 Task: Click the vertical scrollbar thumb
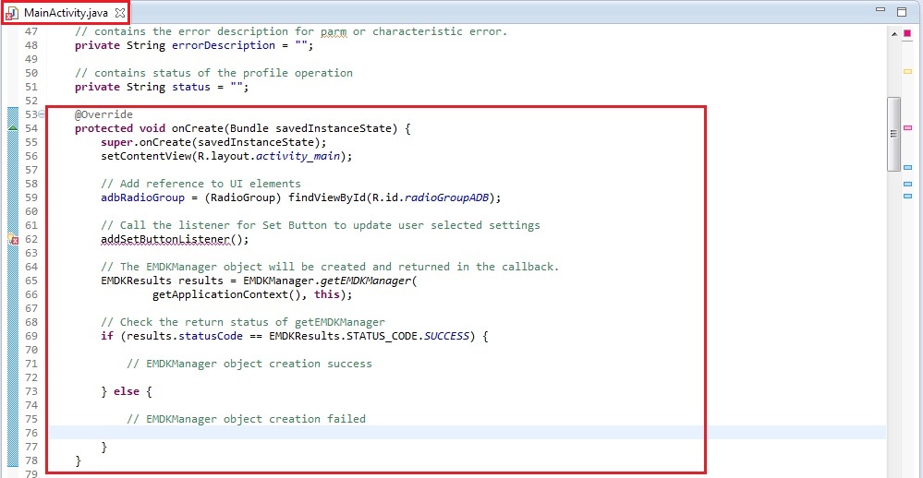[893, 134]
